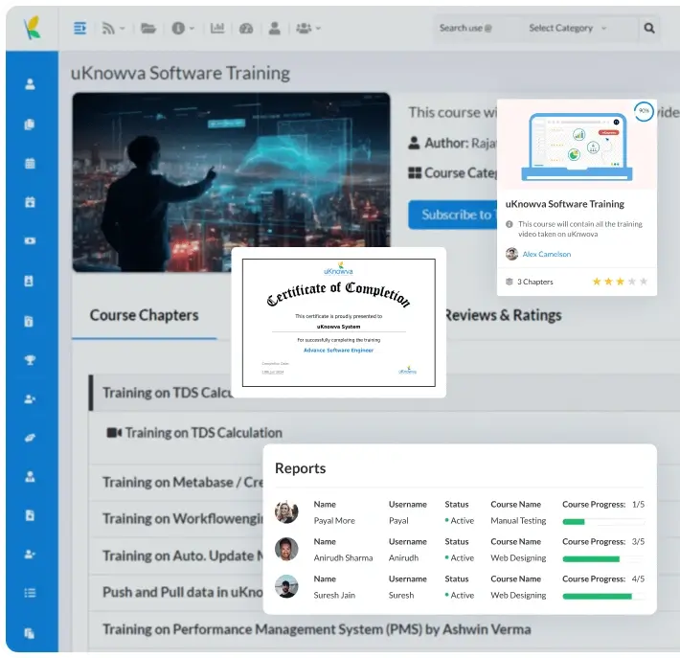Expand the Training on Metabase chapter
This screenshot has height=658, width=680.
tap(183, 483)
